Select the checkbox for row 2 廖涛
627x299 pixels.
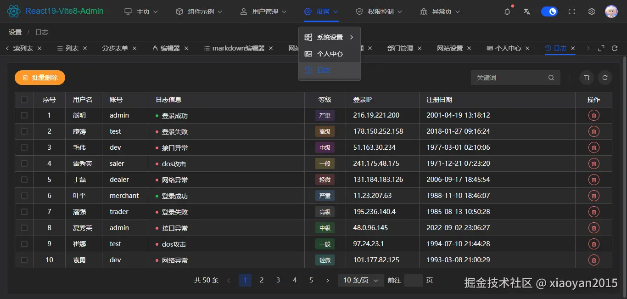tap(24, 131)
